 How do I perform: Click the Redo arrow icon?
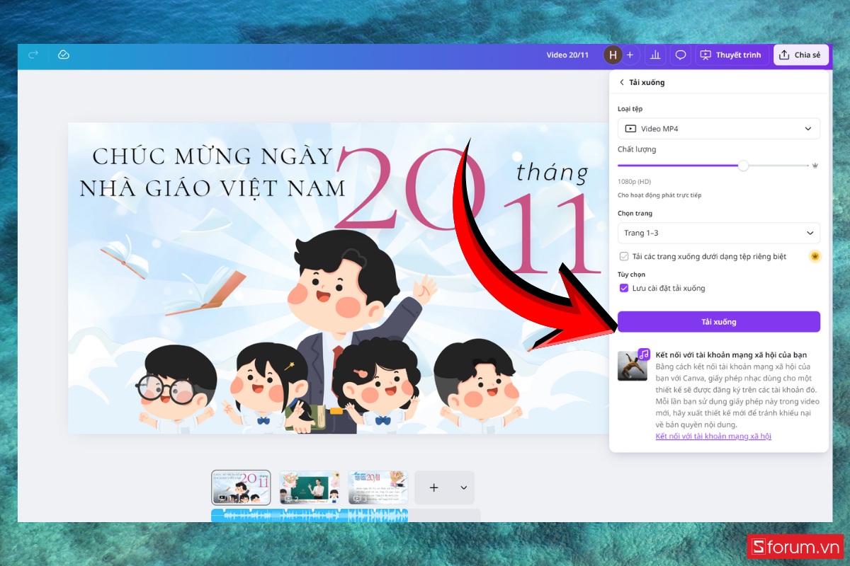pos(33,54)
